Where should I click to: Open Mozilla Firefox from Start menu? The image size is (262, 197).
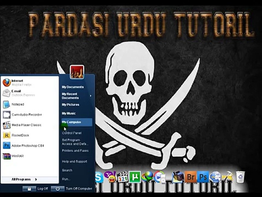point(30,83)
